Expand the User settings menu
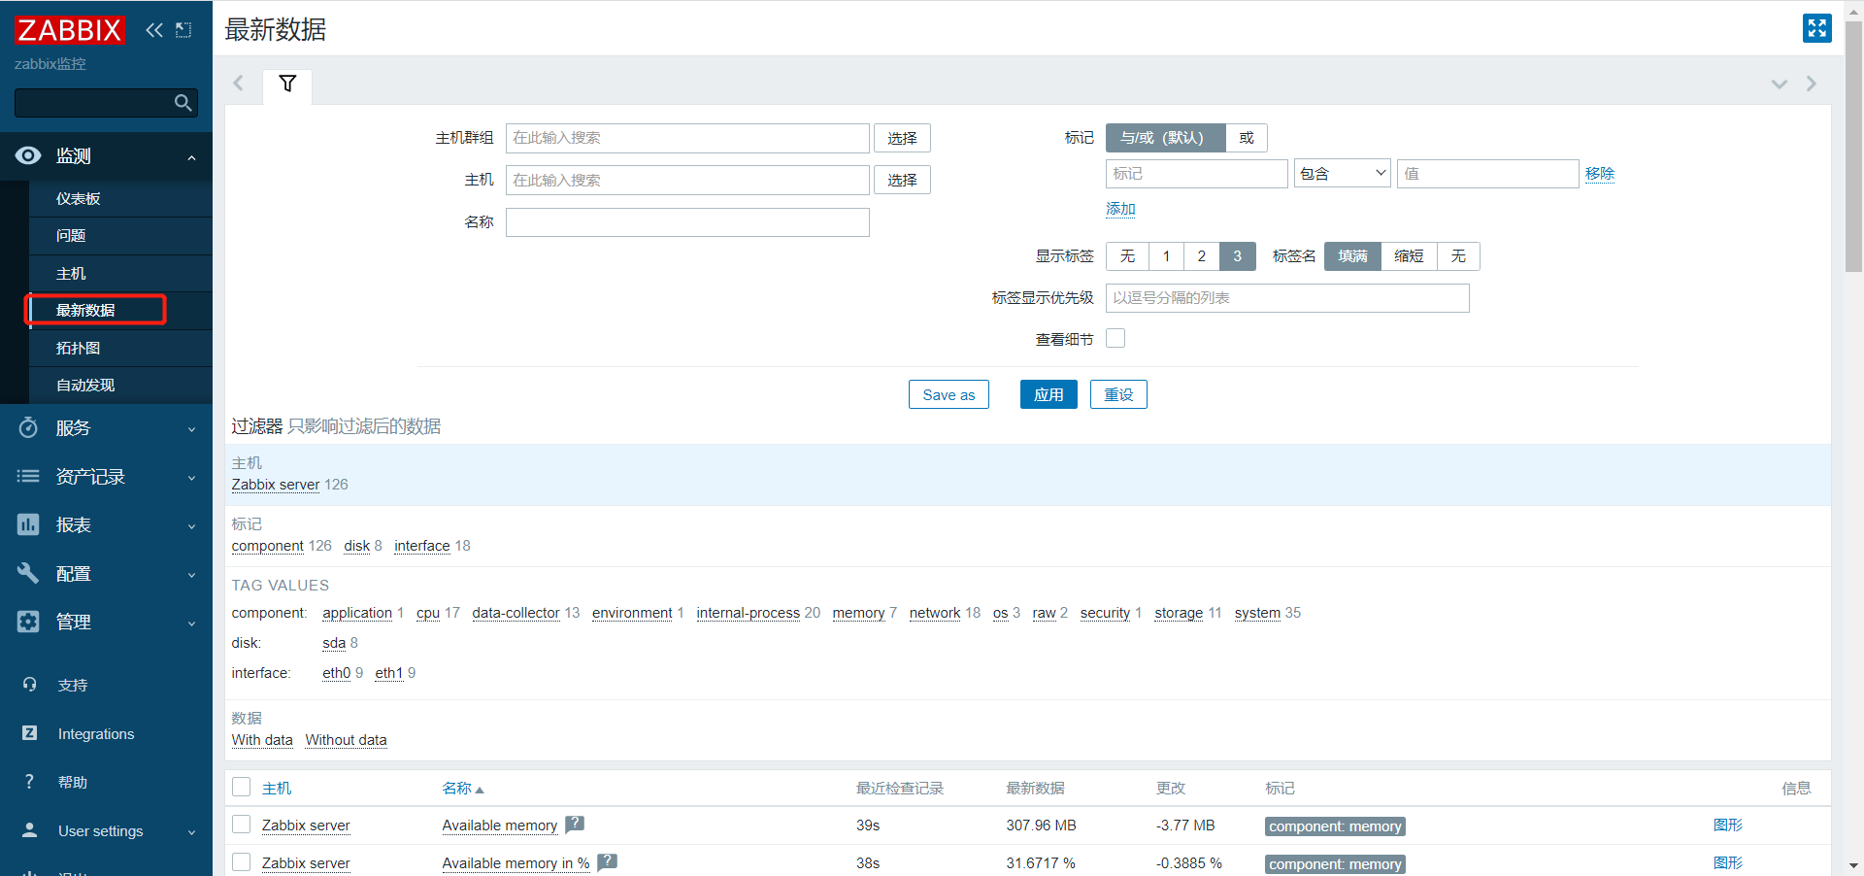 tap(191, 832)
